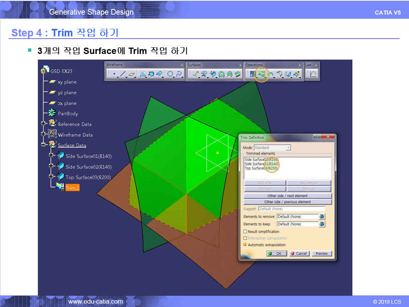This screenshot has height=307, width=409.
Task: Collapse the Surface Data tree node
Action: coord(43,145)
